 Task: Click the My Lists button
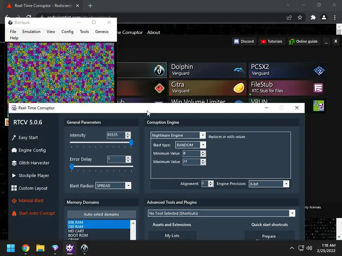[172, 236]
